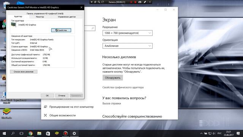Open the red recorder app on taskbar
The width and height of the screenshot is (243, 137).
click(x=66, y=134)
